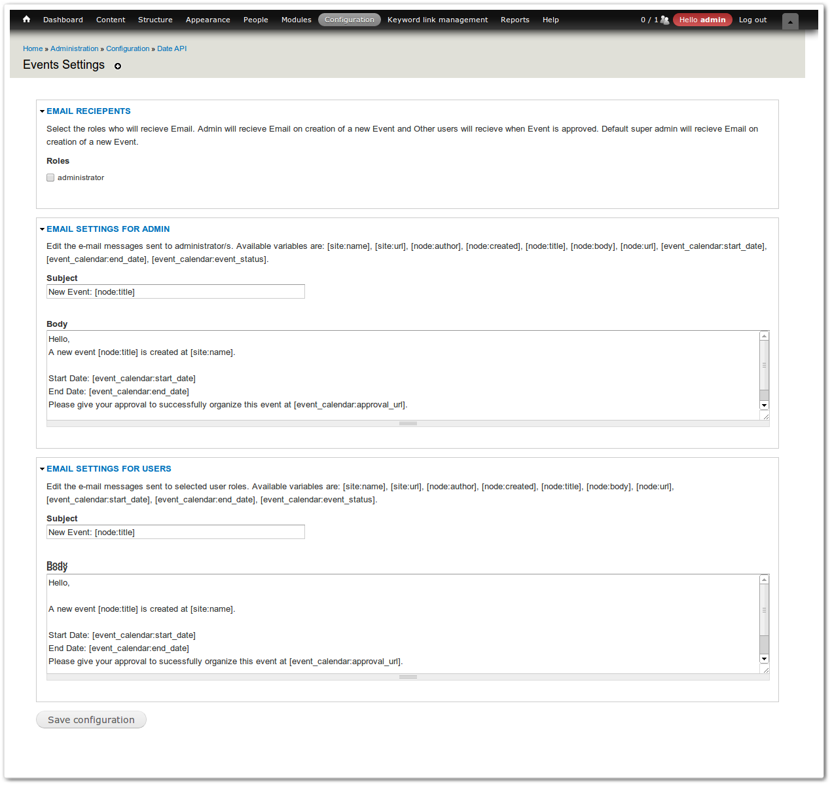Collapse Email Settings for Admin fieldset
The image size is (832, 786).
[108, 229]
